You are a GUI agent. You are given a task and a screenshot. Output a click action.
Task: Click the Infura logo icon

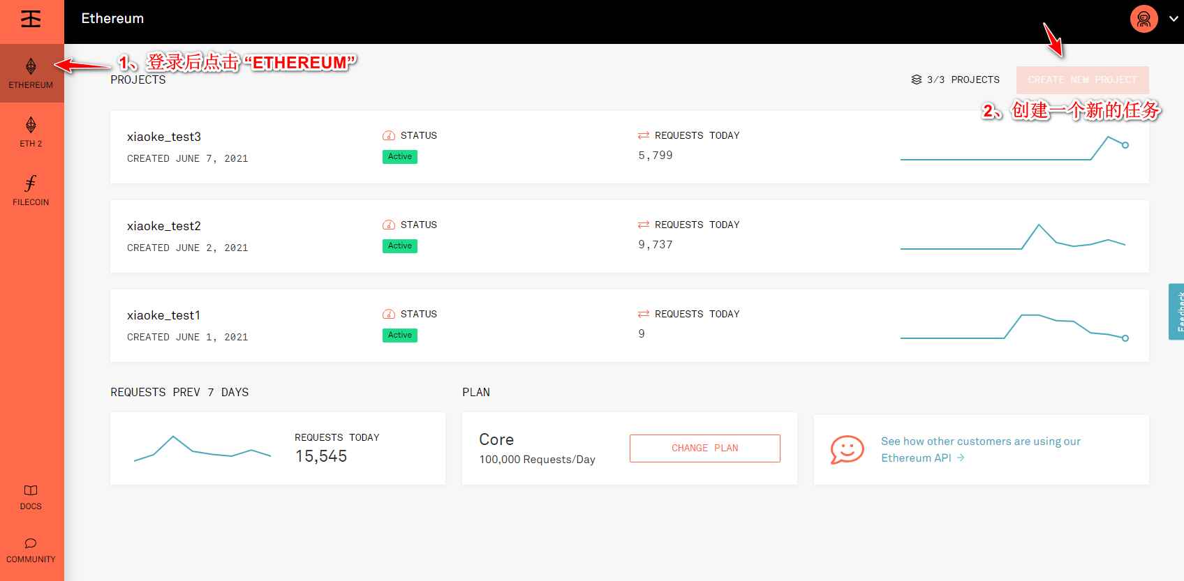31,19
